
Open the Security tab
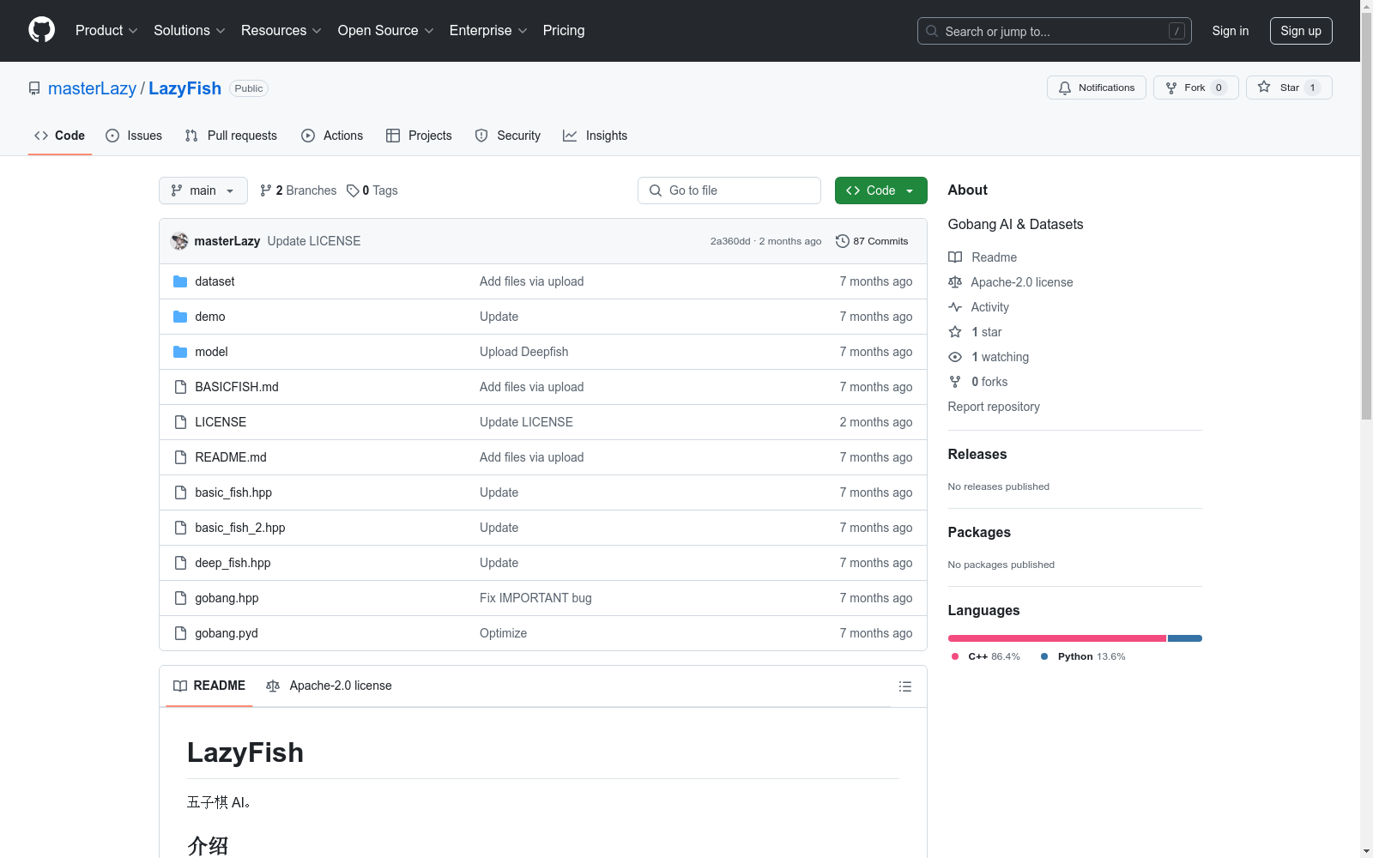click(x=508, y=136)
